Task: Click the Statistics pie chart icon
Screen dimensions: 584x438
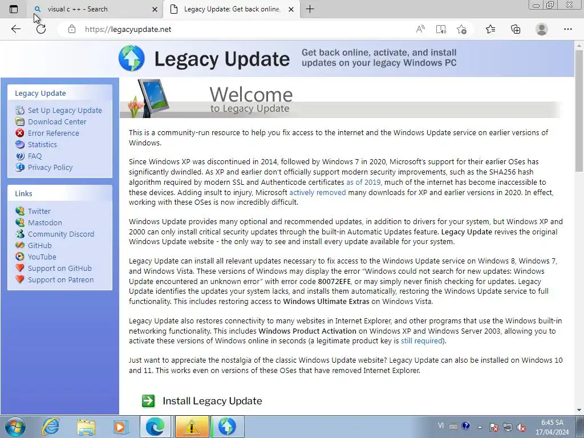Action: pyautogui.click(x=20, y=144)
